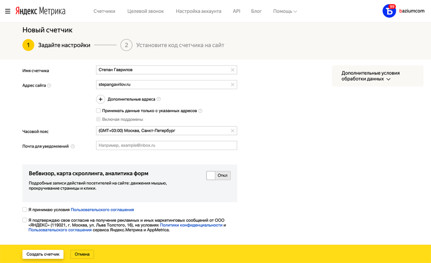Enable Принимать данные только с указанных адресов
The height and width of the screenshot is (263, 431).
(98, 110)
